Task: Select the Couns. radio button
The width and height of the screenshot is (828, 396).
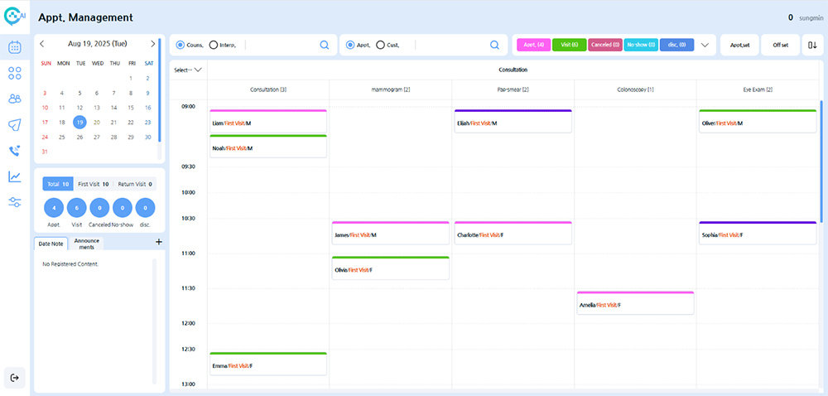Action: pos(181,46)
